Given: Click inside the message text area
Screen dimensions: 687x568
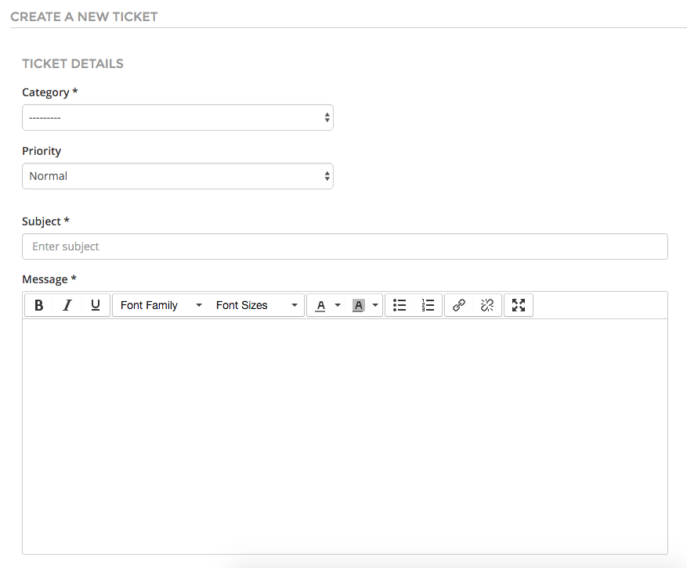Looking at the screenshot, I should tap(345, 437).
